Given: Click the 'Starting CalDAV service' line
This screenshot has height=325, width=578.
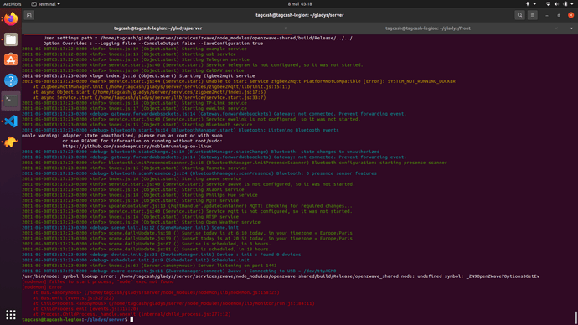Looking at the screenshot, I should point(132,70).
